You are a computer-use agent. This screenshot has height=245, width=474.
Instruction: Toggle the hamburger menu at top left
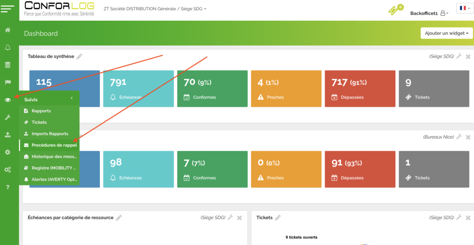(8, 9)
